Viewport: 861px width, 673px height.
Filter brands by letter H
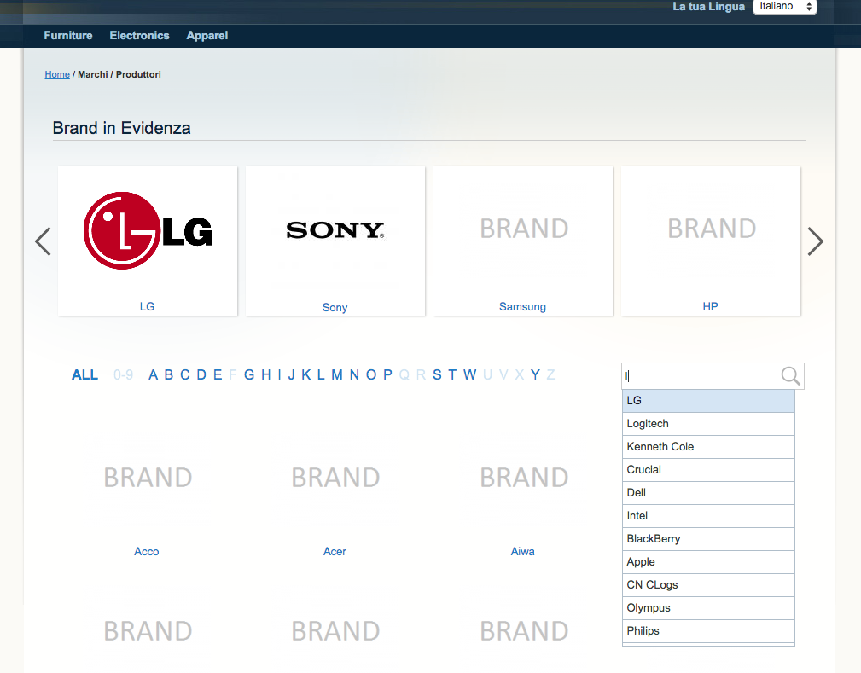point(265,375)
